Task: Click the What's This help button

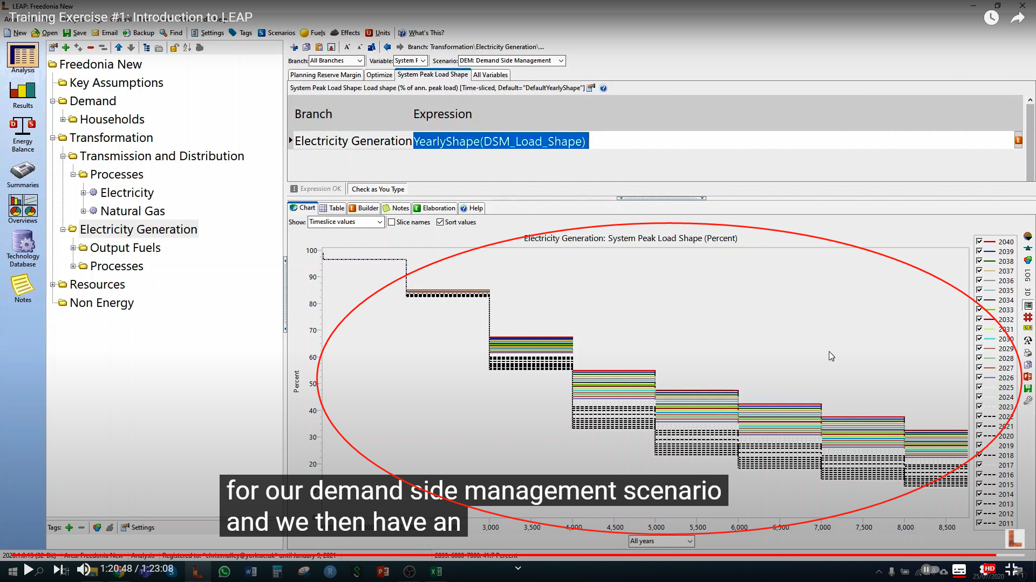Action: (x=421, y=33)
